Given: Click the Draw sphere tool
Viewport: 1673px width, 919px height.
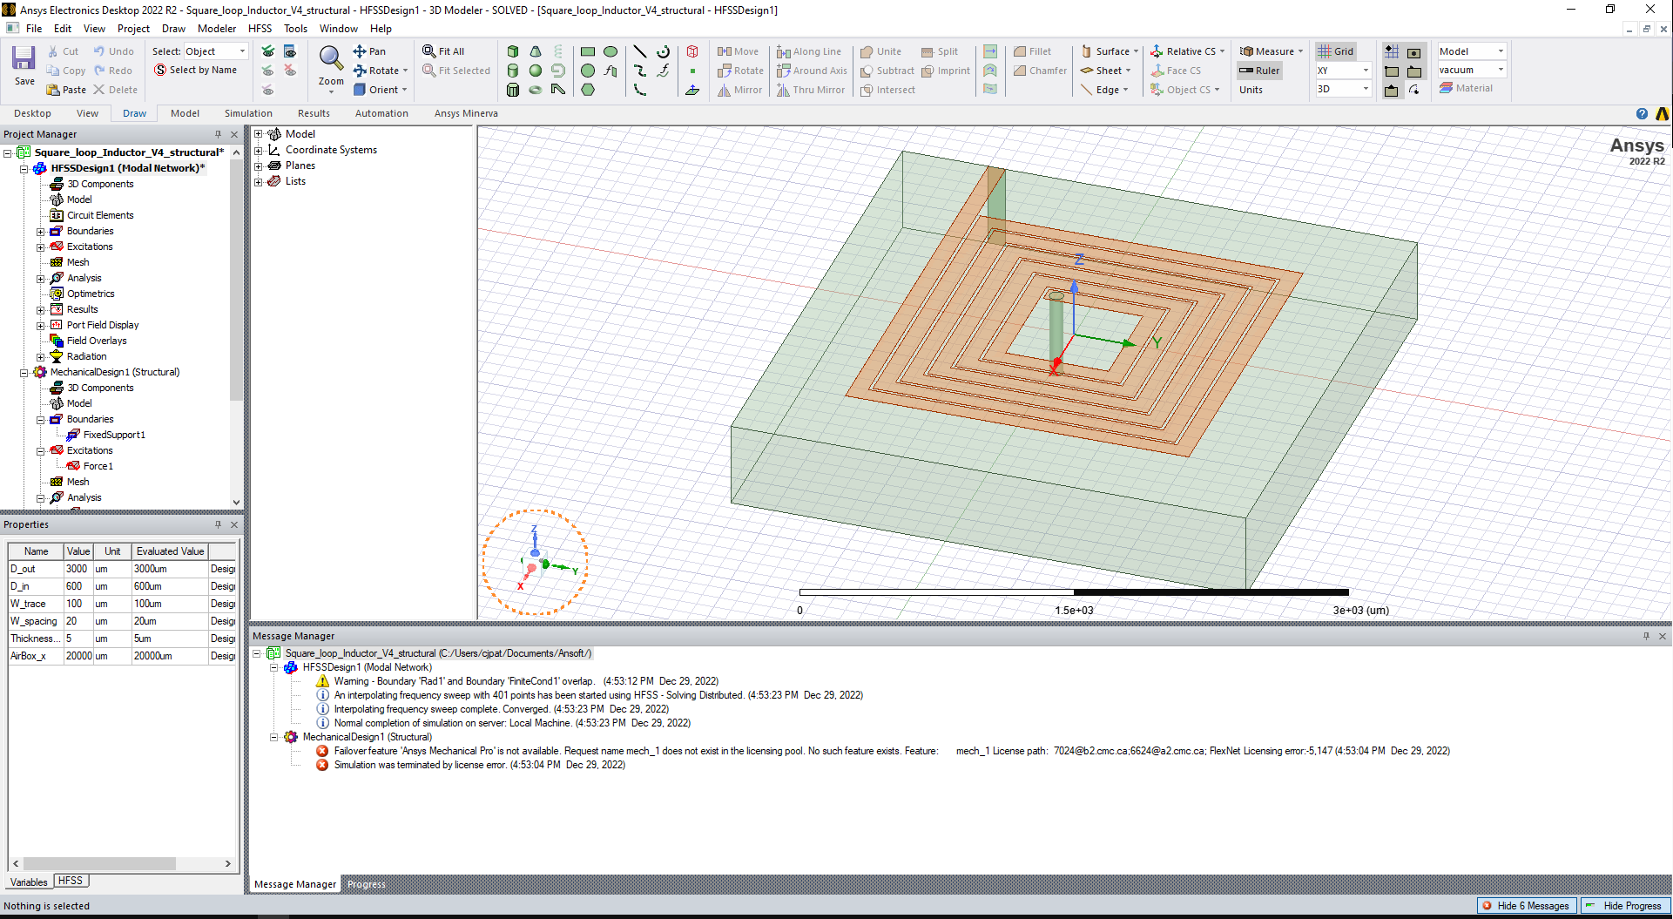Looking at the screenshot, I should 536,71.
